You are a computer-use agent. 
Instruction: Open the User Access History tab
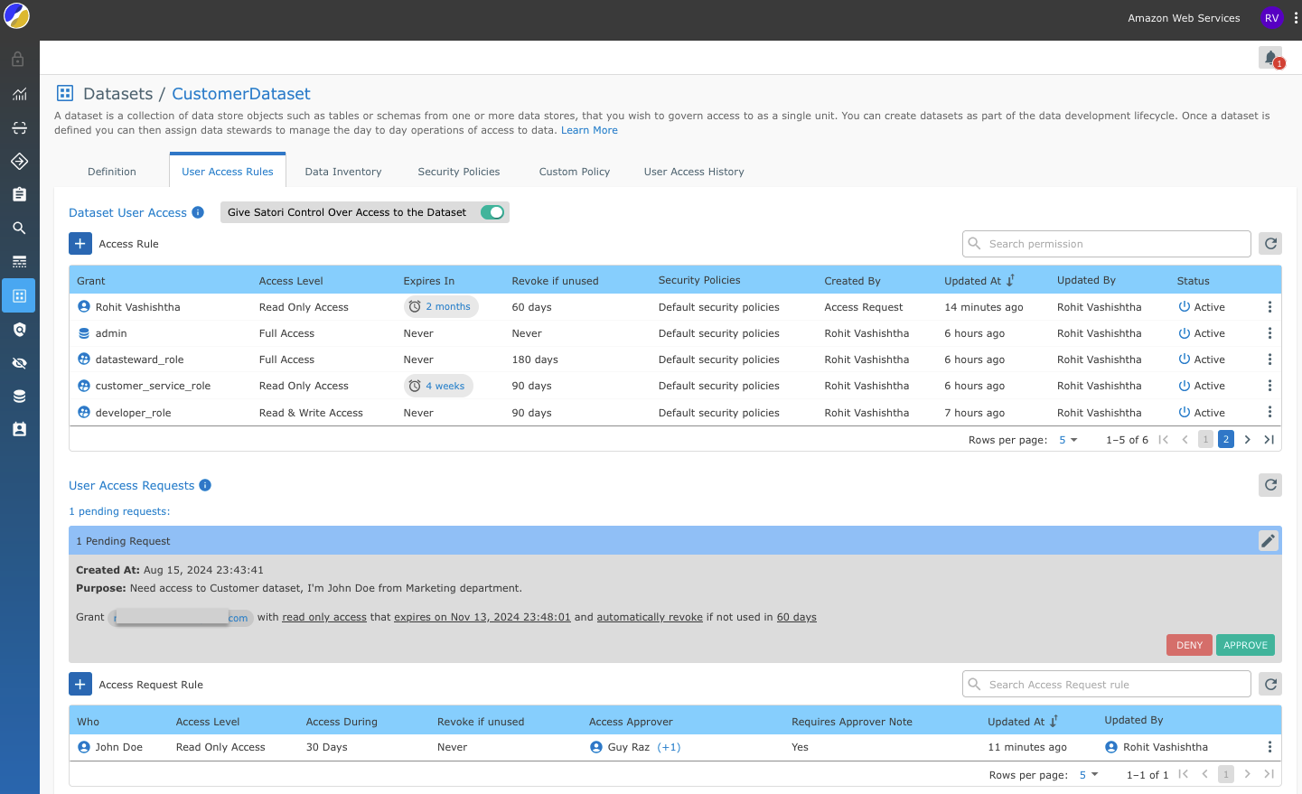[693, 172]
